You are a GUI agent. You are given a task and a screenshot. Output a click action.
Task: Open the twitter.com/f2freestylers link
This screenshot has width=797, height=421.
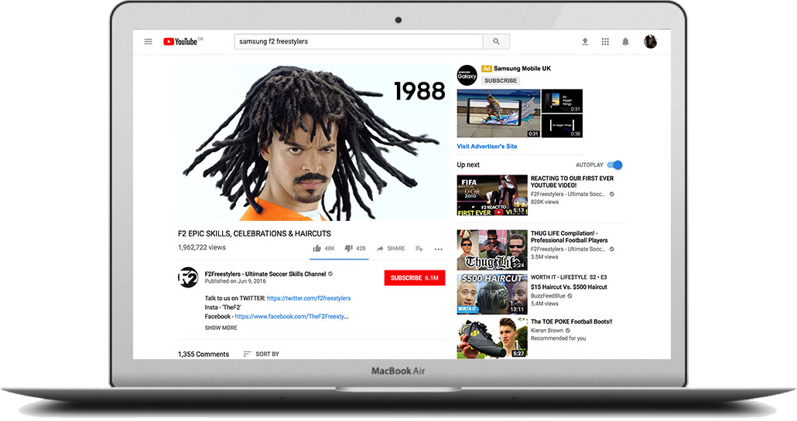pyautogui.click(x=309, y=298)
